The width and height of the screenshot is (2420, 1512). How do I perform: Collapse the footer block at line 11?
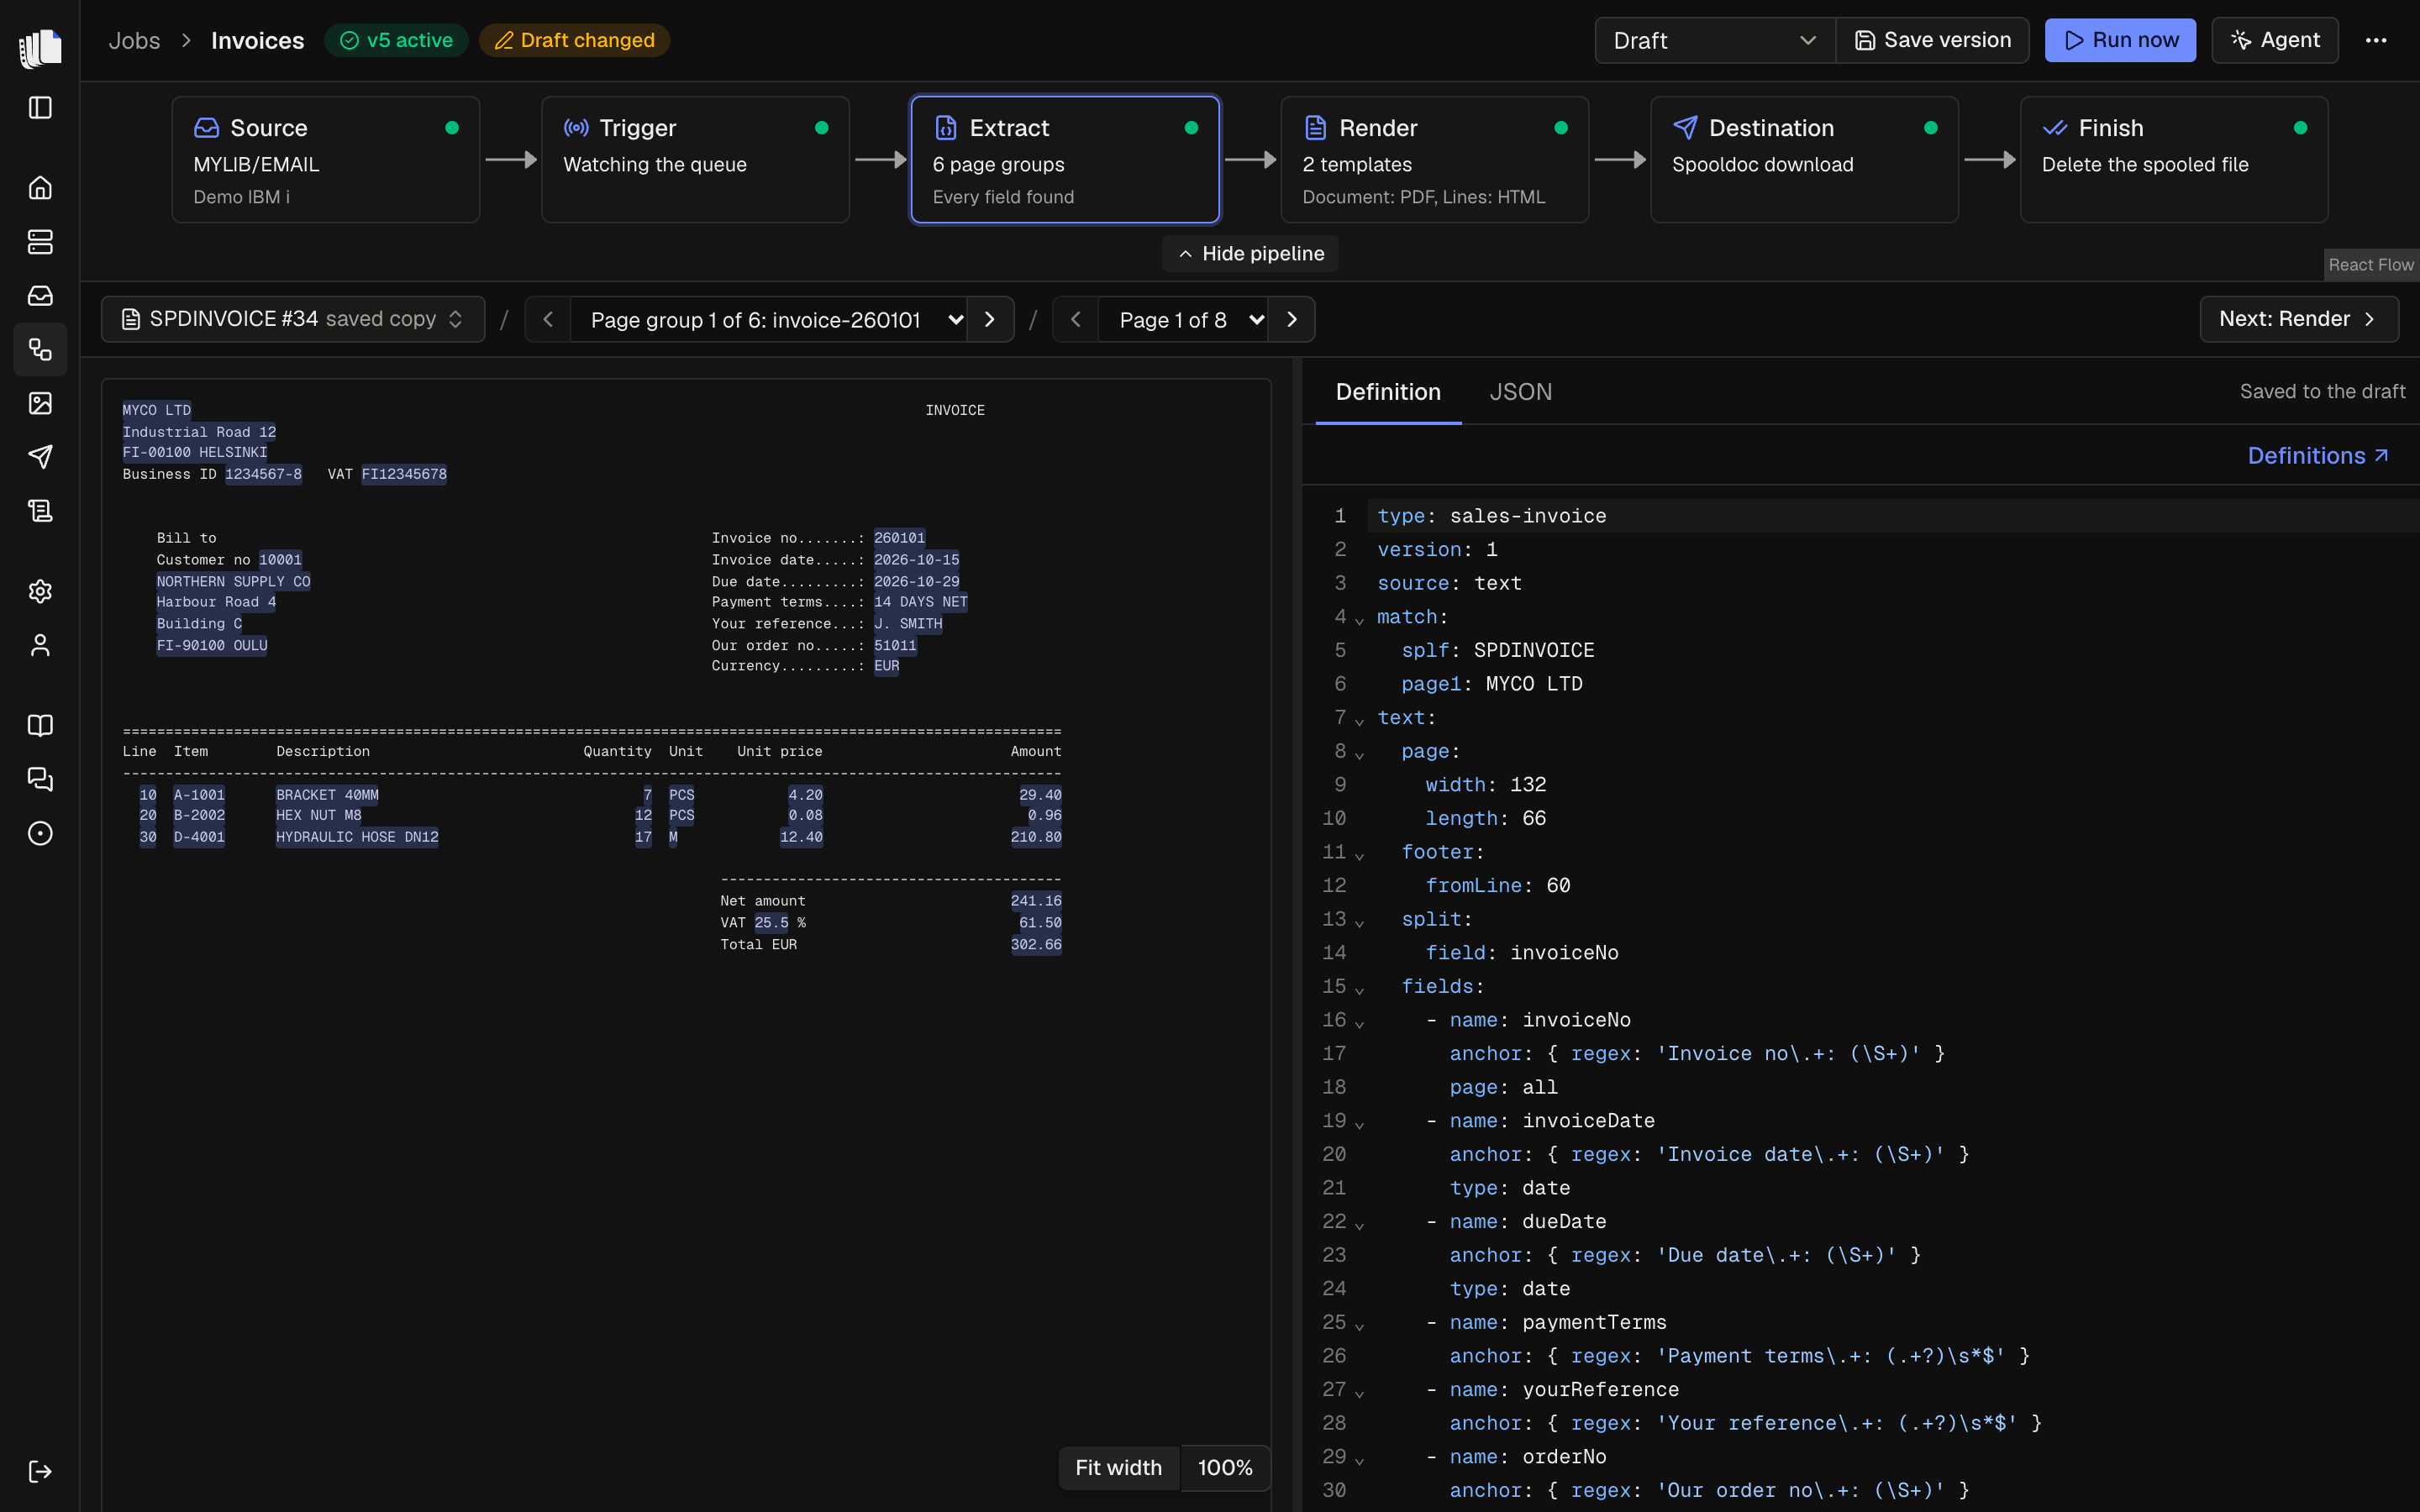[1359, 856]
